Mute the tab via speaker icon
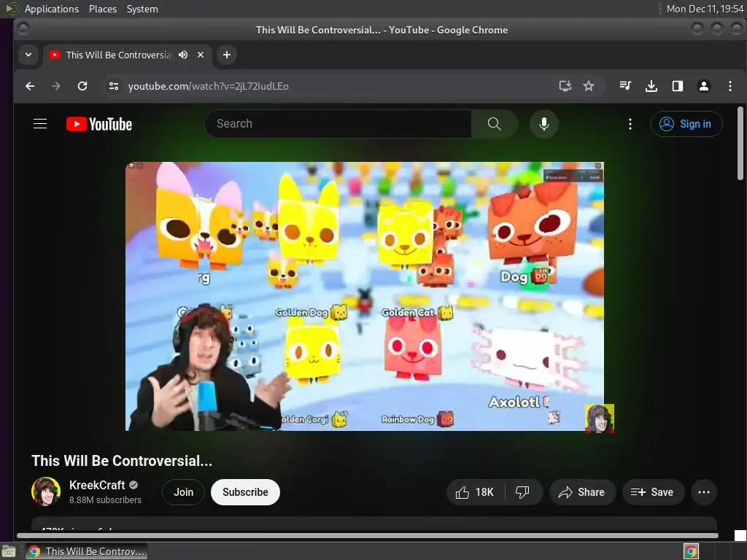Image resolution: width=747 pixels, height=560 pixels. [183, 55]
